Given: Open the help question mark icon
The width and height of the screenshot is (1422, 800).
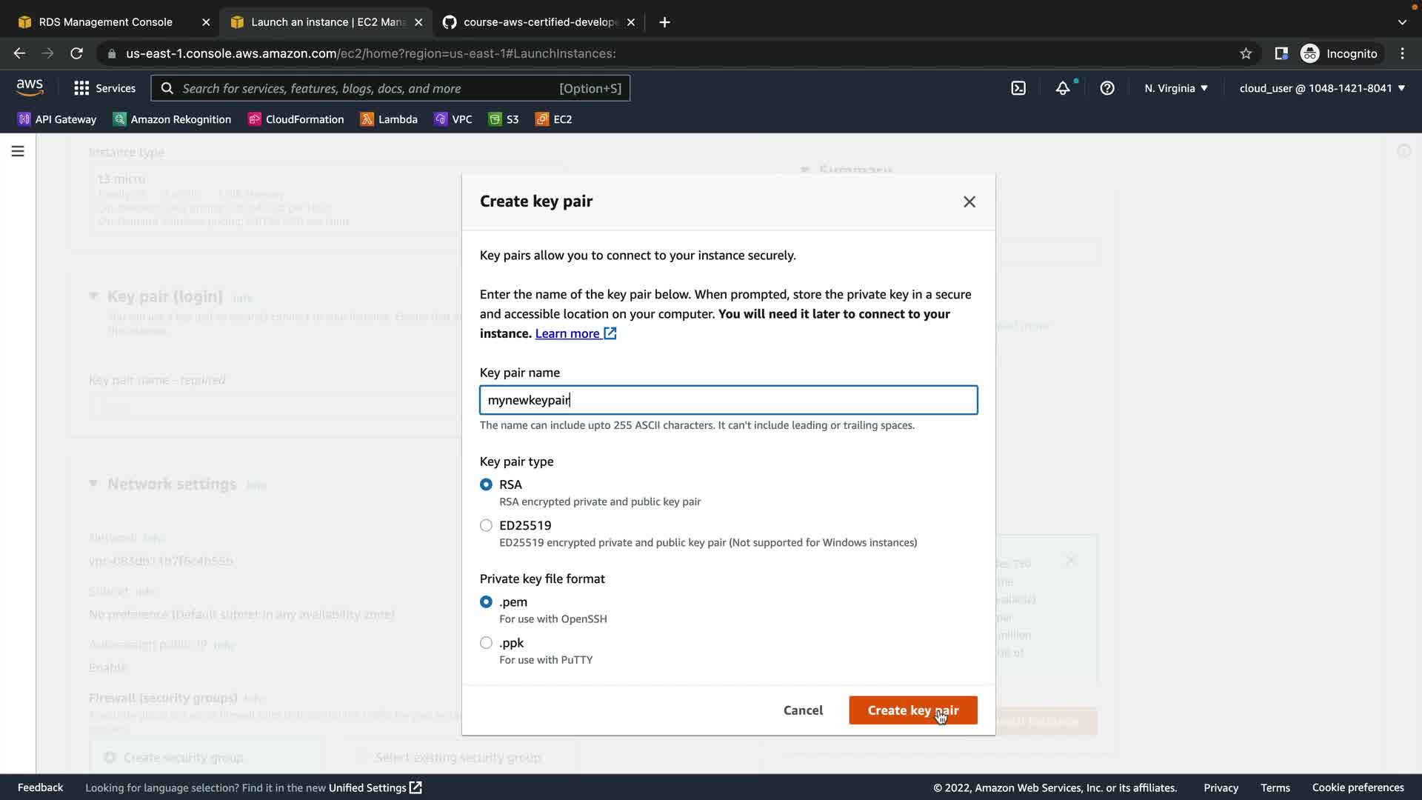Looking at the screenshot, I should 1107,88.
